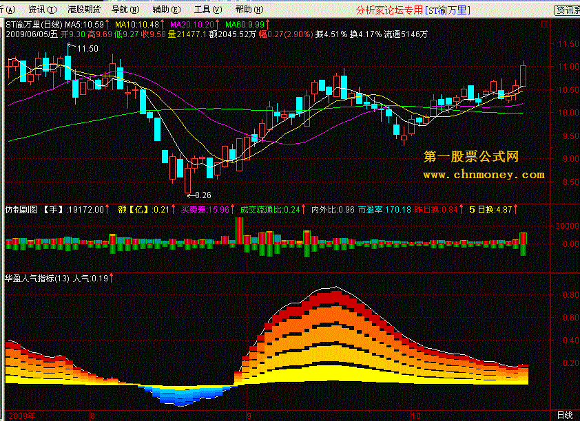The width and height of the screenshot is (580, 421).
Task: Click the 振4.51% amplitude value
Action: coord(331,34)
